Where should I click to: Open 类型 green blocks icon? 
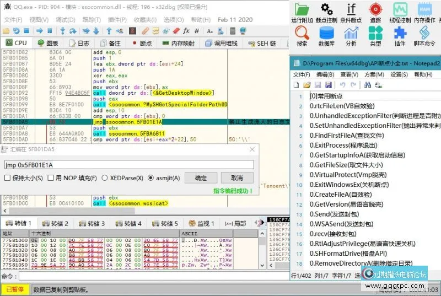click(x=375, y=36)
